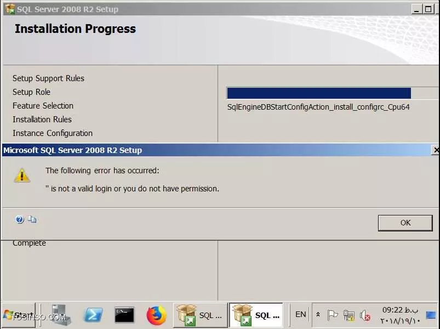Image resolution: width=440 pixels, height=329 pixels.
Task: Click the yellow warning triangle icon
Action: point(22,175)
